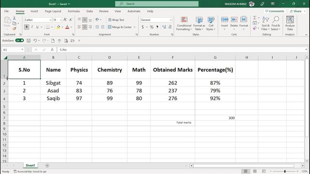The image size is (310, 174).
Task: Open the Data tab
Action: [x=90, y=11]
